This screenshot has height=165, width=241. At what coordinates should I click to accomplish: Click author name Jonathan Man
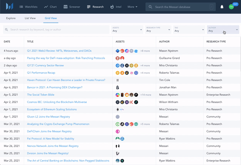point(167,87)
